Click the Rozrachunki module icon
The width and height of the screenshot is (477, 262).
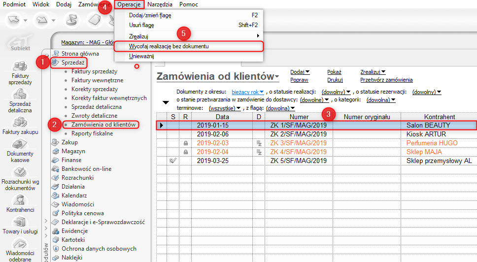pyautogui.click(x=55, y=177)
